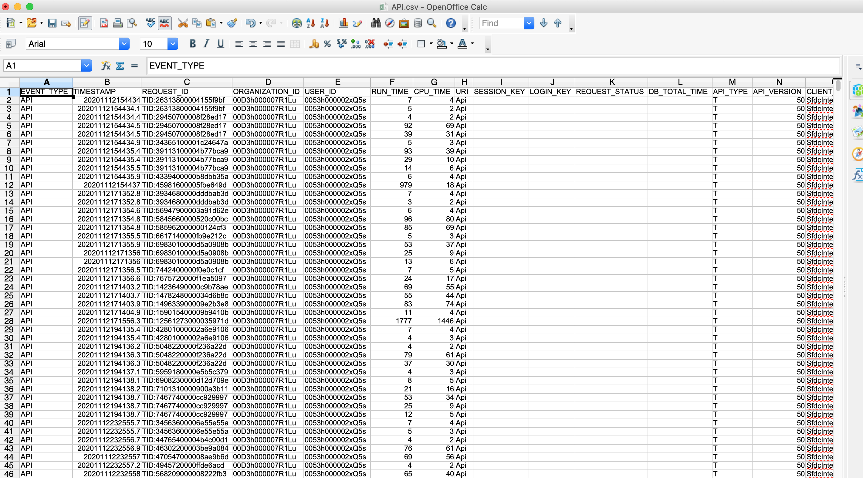The image size is (863, 478).
Task: Open Find & Replace binoculars icon
Action: 376,23
